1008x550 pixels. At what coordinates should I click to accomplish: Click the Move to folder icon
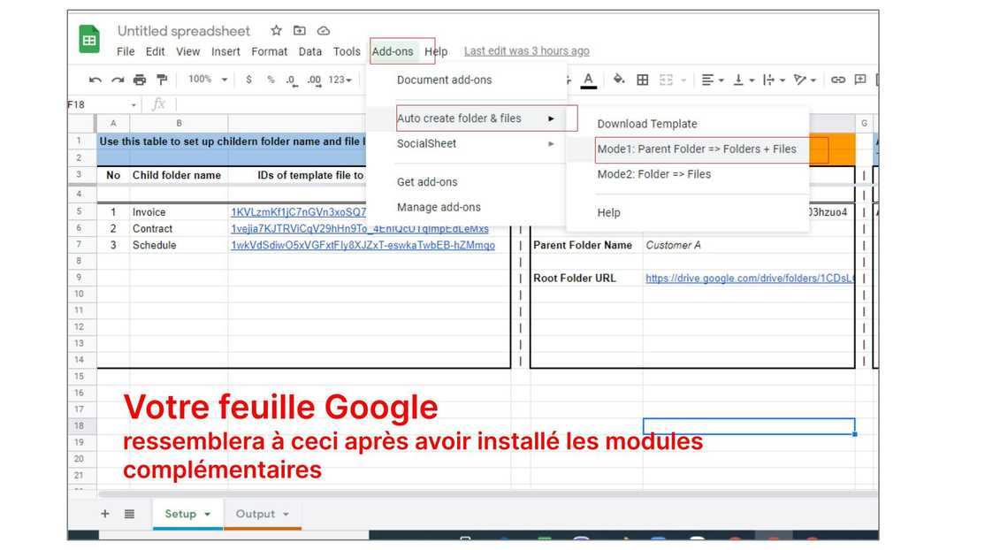(x=300, y=30)
